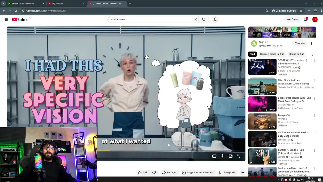This screenshot has height=182, width=323.
Task: Open Sanfara ft. Blingos Solo video title
Action: click(x=291, y=152)
